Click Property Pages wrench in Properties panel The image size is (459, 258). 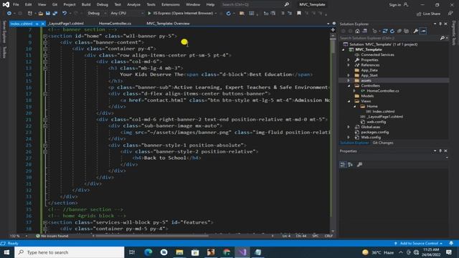[x=360, y=164]
